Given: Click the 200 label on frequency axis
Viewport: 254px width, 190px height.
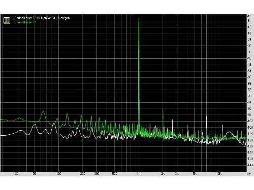Looking at the screenshot, I should (83, 174).
